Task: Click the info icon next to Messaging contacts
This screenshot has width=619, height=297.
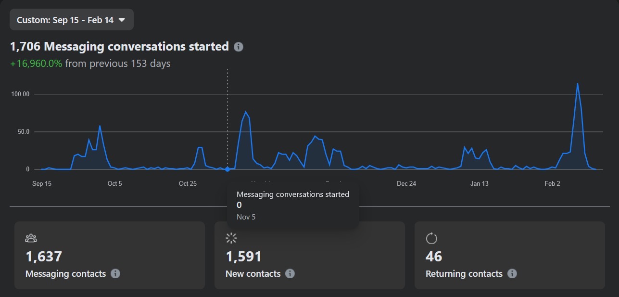Action: (115, 273)
